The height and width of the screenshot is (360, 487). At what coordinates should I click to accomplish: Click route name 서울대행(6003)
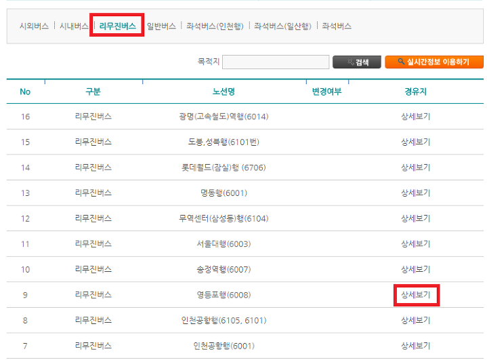224,244
